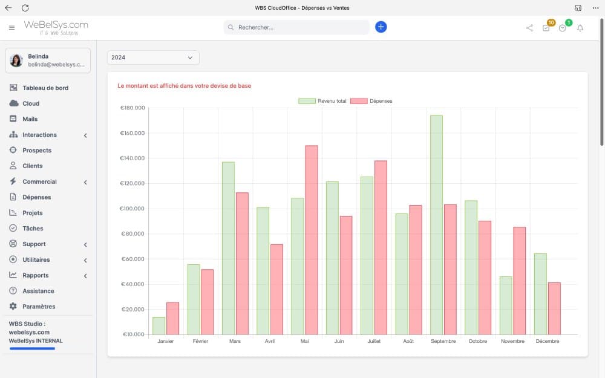605x378 pixels.
Task: Open Tableau de bord in sidebar
Action: point(45,88)
